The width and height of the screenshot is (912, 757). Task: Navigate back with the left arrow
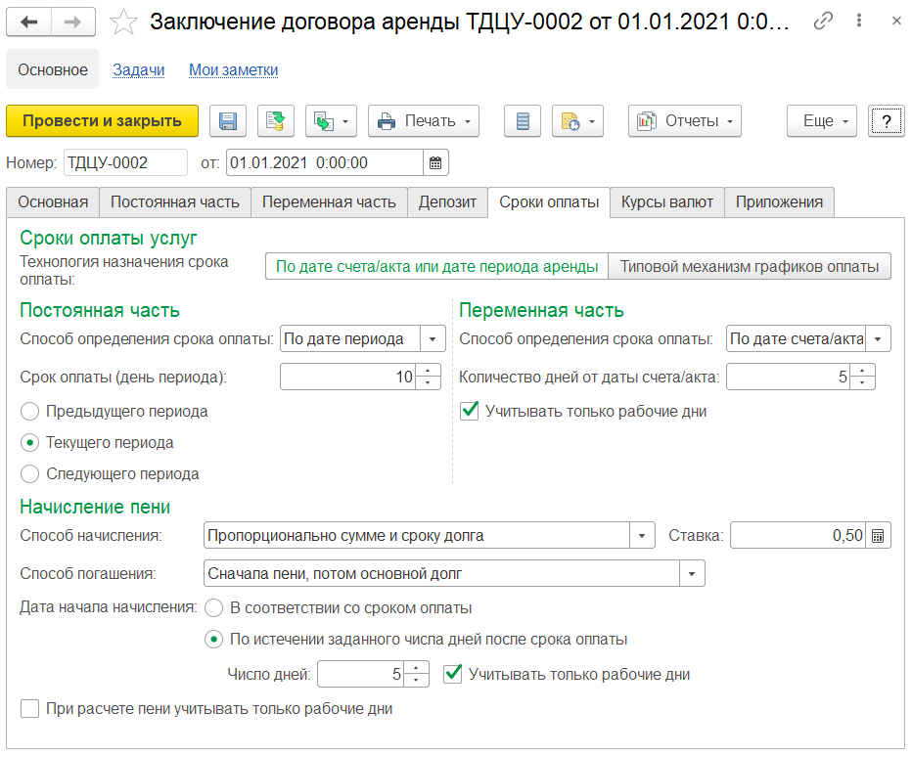click(x=29, y=22)
